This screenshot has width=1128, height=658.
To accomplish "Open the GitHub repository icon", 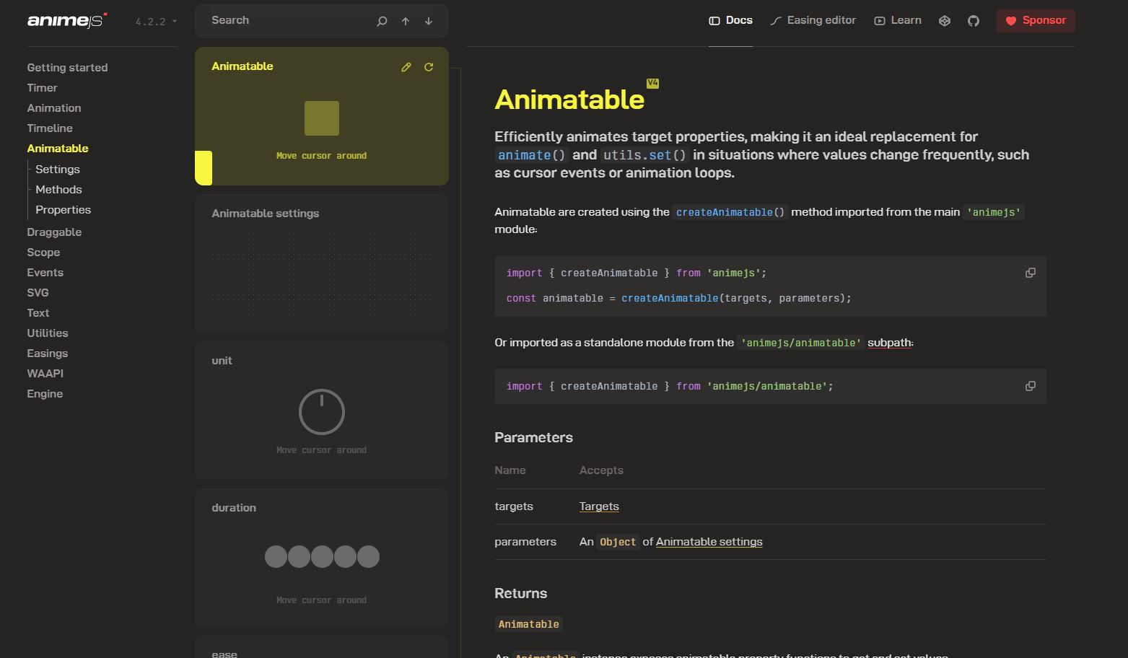I will tap(974, 21).
